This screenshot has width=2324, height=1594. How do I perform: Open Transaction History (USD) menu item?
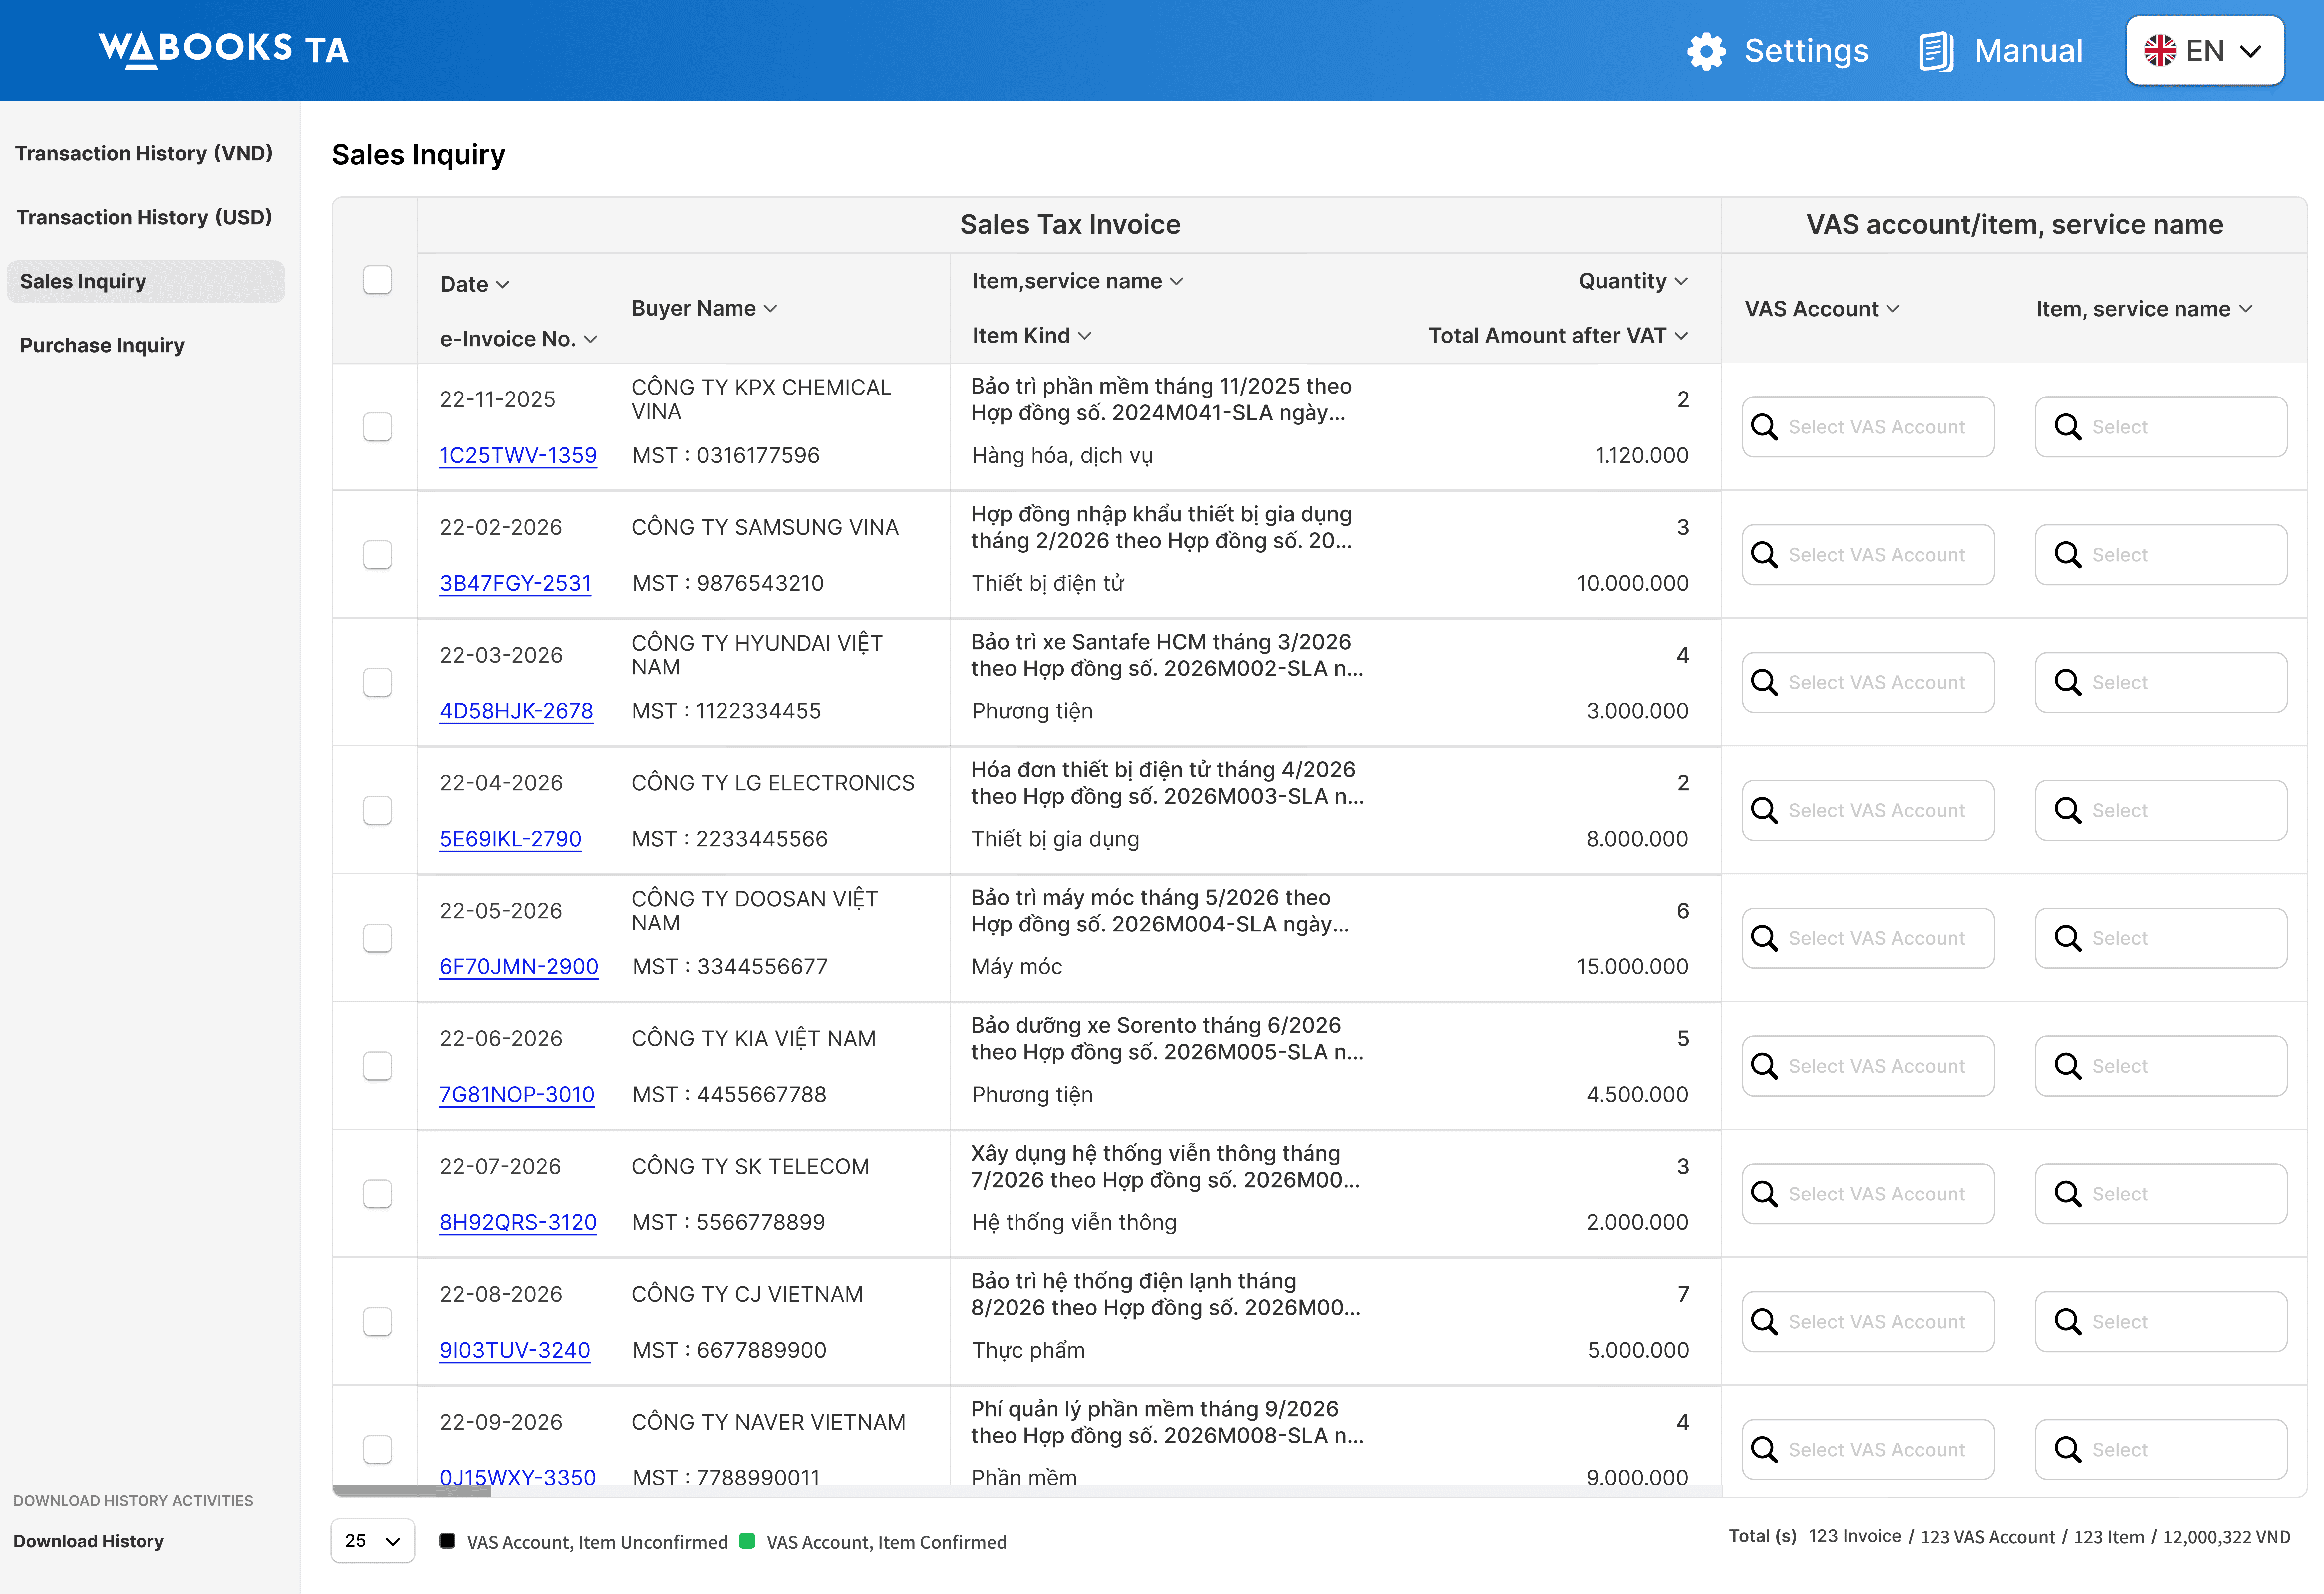click(x=144, y=217)
